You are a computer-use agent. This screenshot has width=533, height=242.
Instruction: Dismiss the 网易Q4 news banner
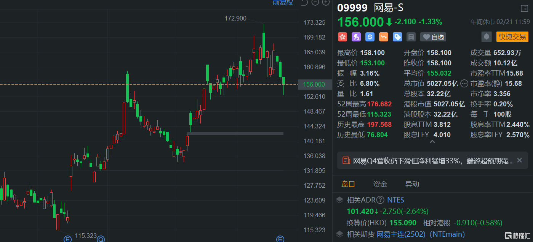pyautogui.click(x=519, y=160)
